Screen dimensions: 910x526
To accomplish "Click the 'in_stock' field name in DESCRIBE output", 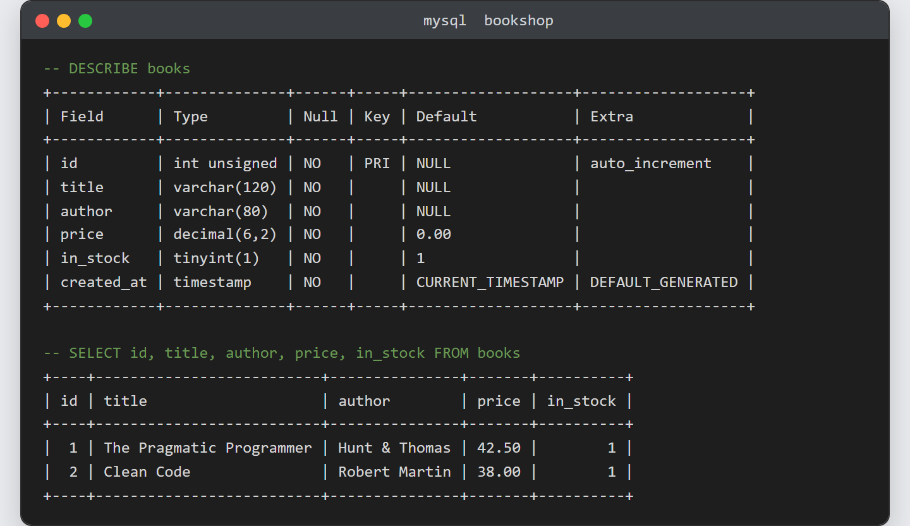I will (95, 258).
